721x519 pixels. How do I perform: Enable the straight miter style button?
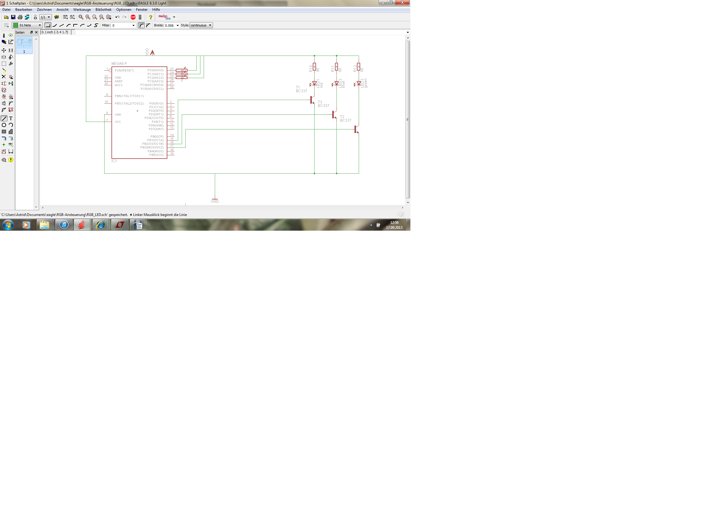tap(148, 26)
